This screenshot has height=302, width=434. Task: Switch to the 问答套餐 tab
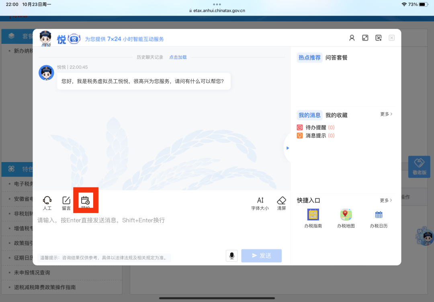click(336, 58)
